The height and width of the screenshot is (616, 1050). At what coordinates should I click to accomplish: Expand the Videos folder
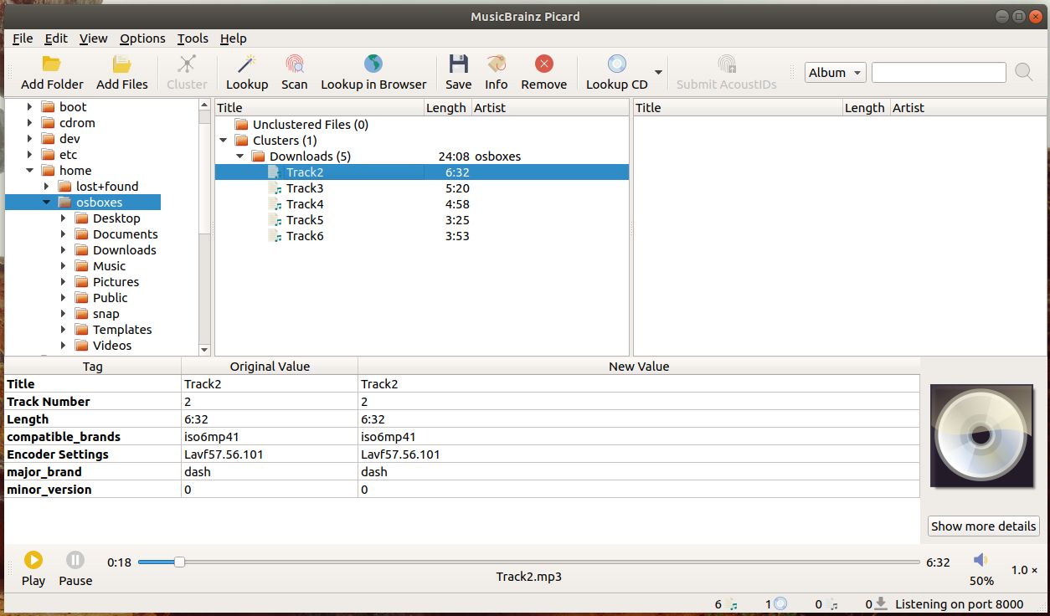[x=63, y=346]
